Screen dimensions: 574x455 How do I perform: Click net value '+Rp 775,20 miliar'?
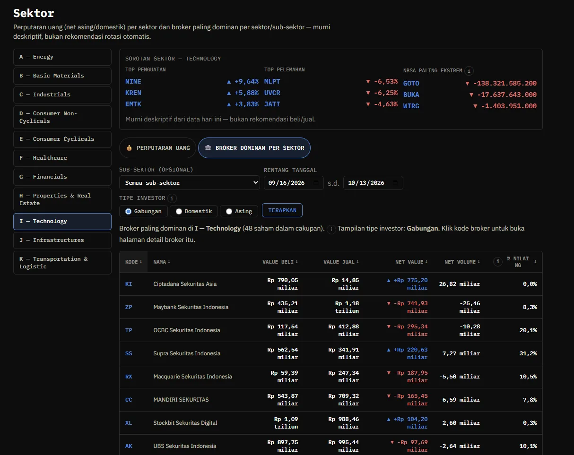point(407,284)
